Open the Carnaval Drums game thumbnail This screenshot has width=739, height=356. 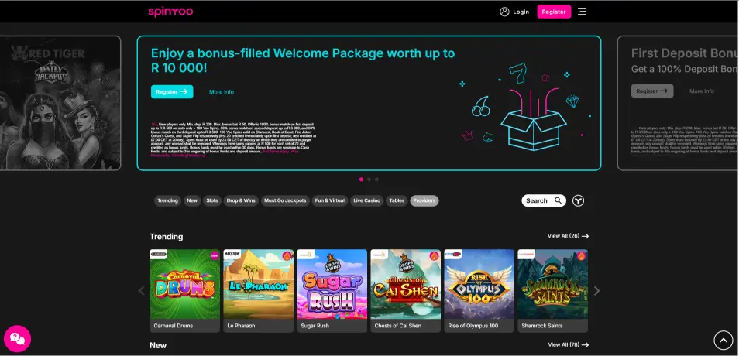pos(184,290)
